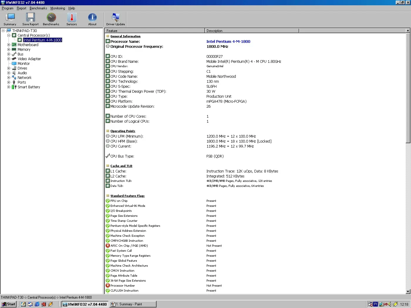This screenshot has height=308, width=411.
Task: Click the About info icon
Action: (92, 19)
